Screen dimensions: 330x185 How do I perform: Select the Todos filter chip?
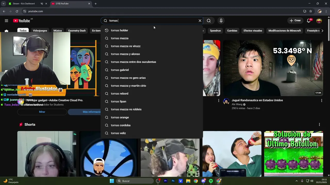(x=23, y=31)
